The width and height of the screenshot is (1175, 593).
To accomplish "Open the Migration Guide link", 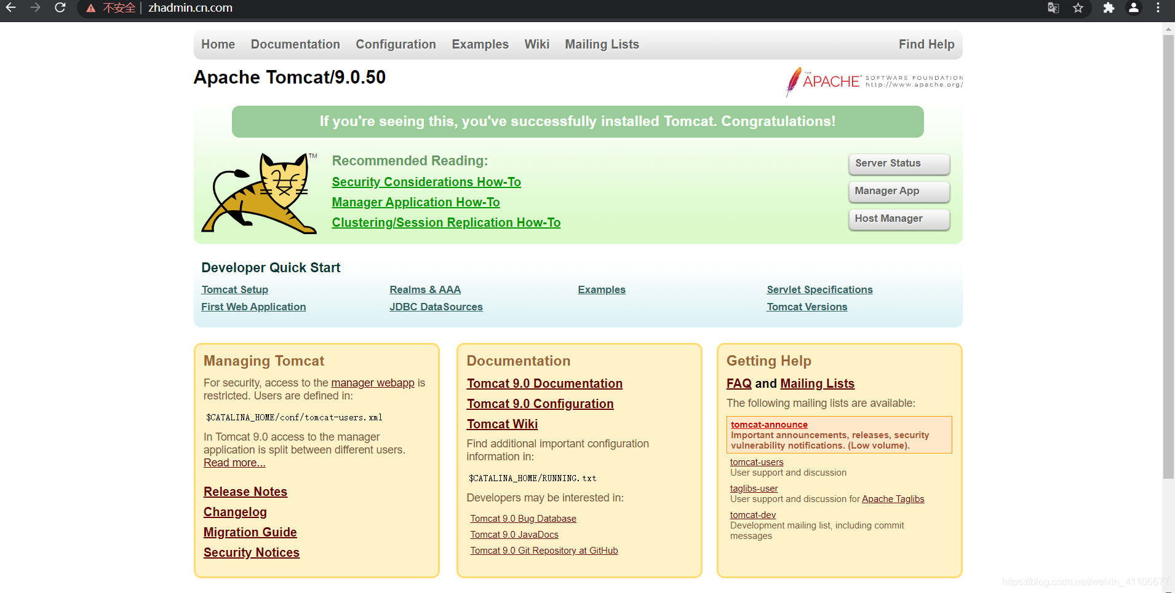I will pyautogui.click(x=250, y=532).
